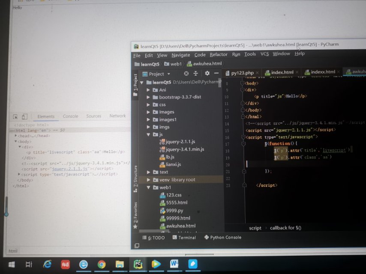Screen dimensions: 366x274
Task: Click the Project tree vertical scrollbar
Action: pyautogui.click(x=220, y=83)
